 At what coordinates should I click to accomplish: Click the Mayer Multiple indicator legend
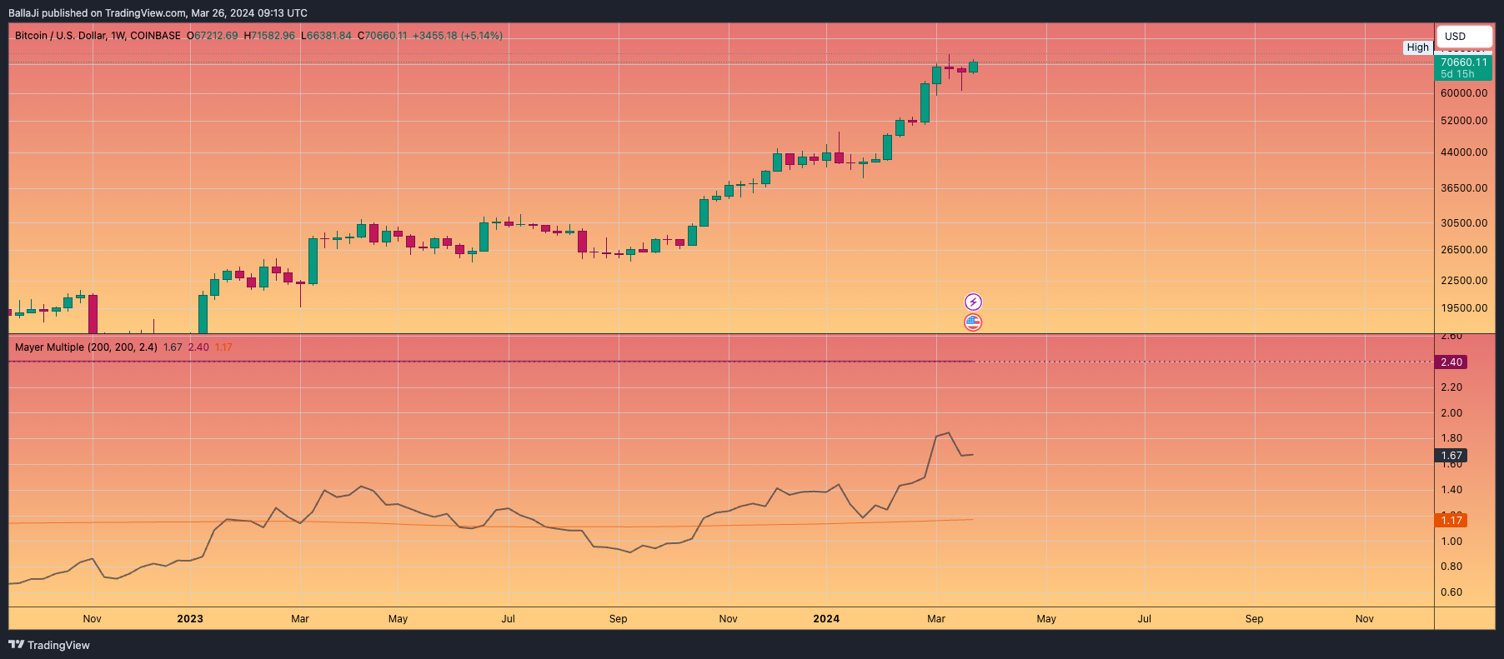(86, 347)
